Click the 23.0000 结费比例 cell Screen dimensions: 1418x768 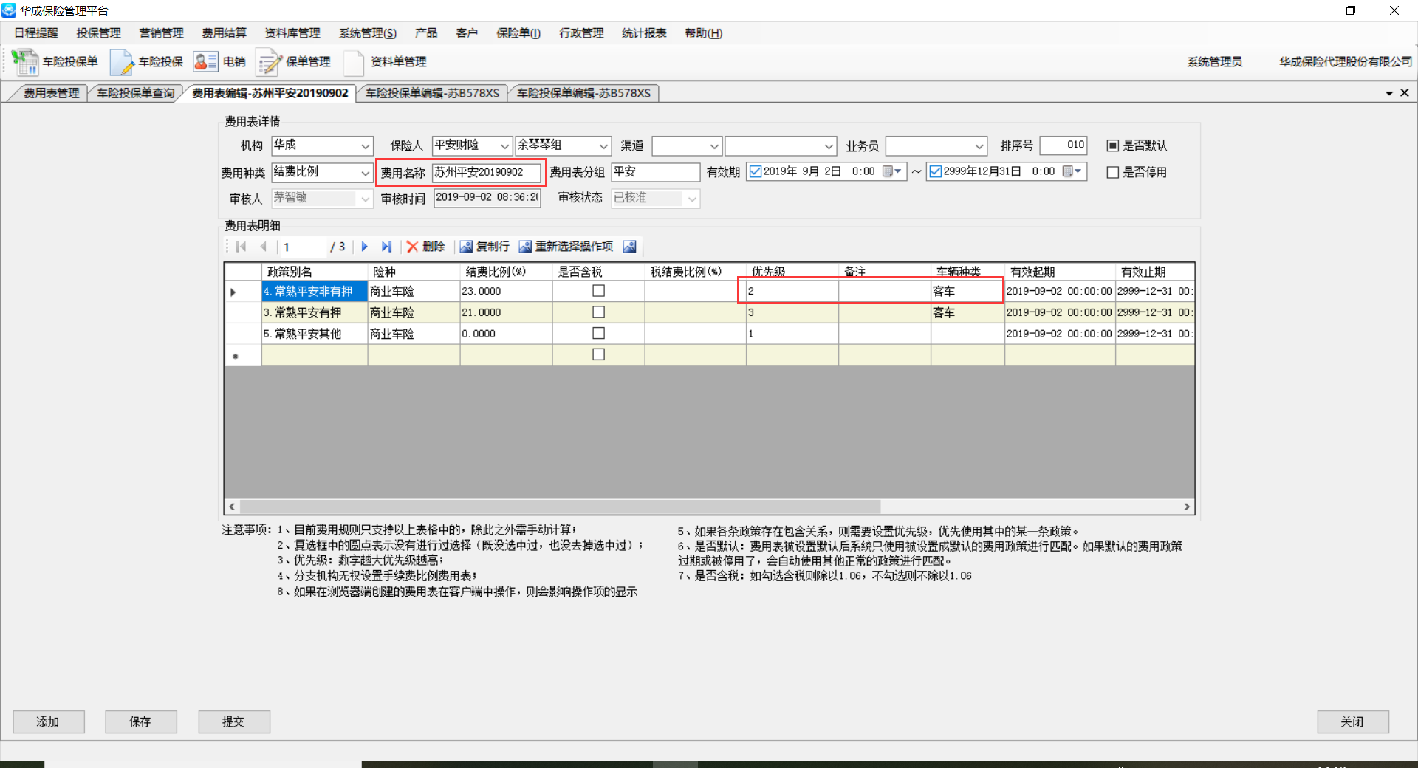[x=506, y=292]
